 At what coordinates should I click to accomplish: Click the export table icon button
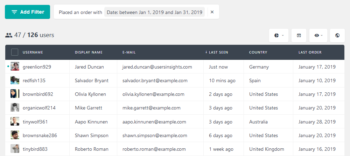coord(299,35)
